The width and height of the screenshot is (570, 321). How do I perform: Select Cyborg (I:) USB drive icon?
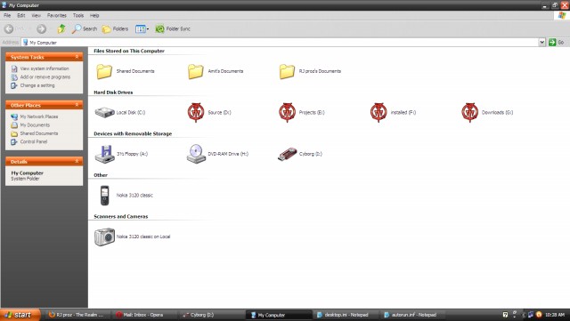tap(287, 154)
